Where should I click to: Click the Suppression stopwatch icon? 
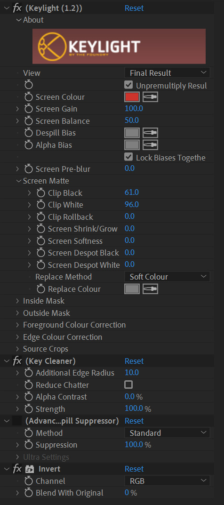pos(29,445)
